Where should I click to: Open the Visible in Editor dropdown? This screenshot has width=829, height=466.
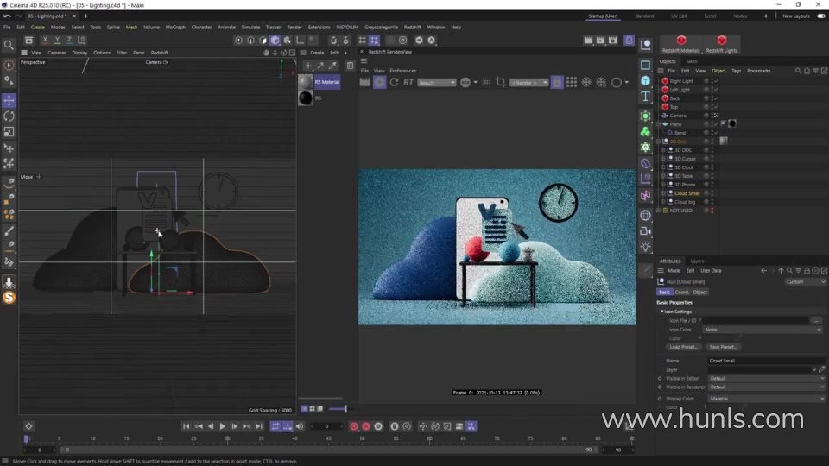(767, 378)
